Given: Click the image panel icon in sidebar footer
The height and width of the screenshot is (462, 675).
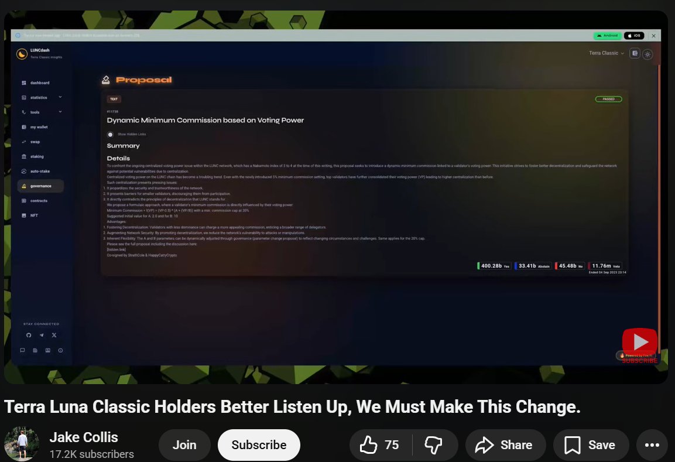Looking at the screenshot, I should (x=48, y=351).
